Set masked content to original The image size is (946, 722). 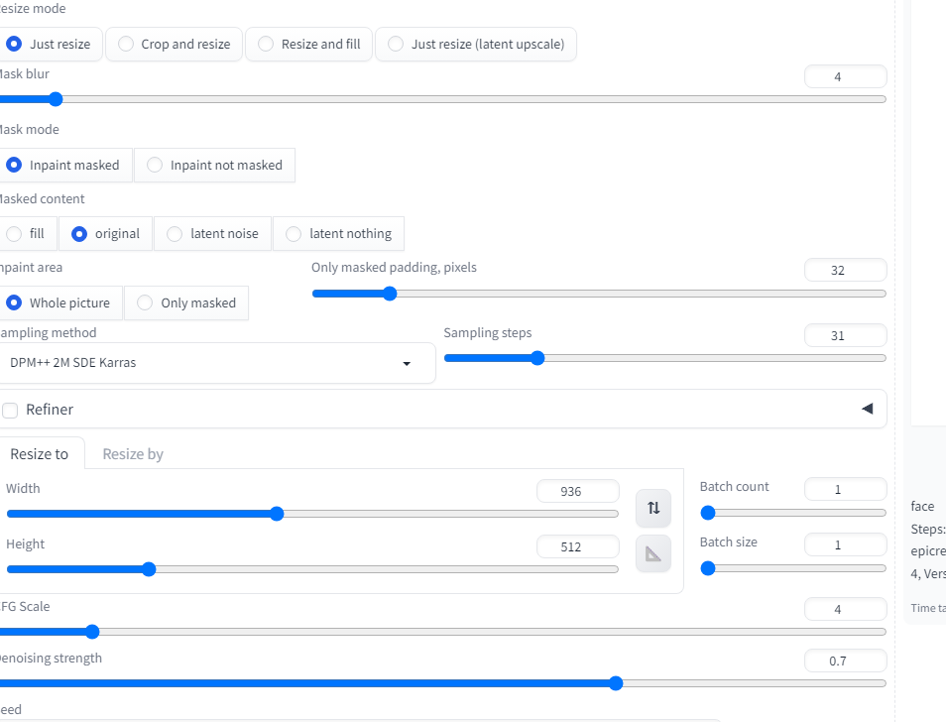point(105,233)
